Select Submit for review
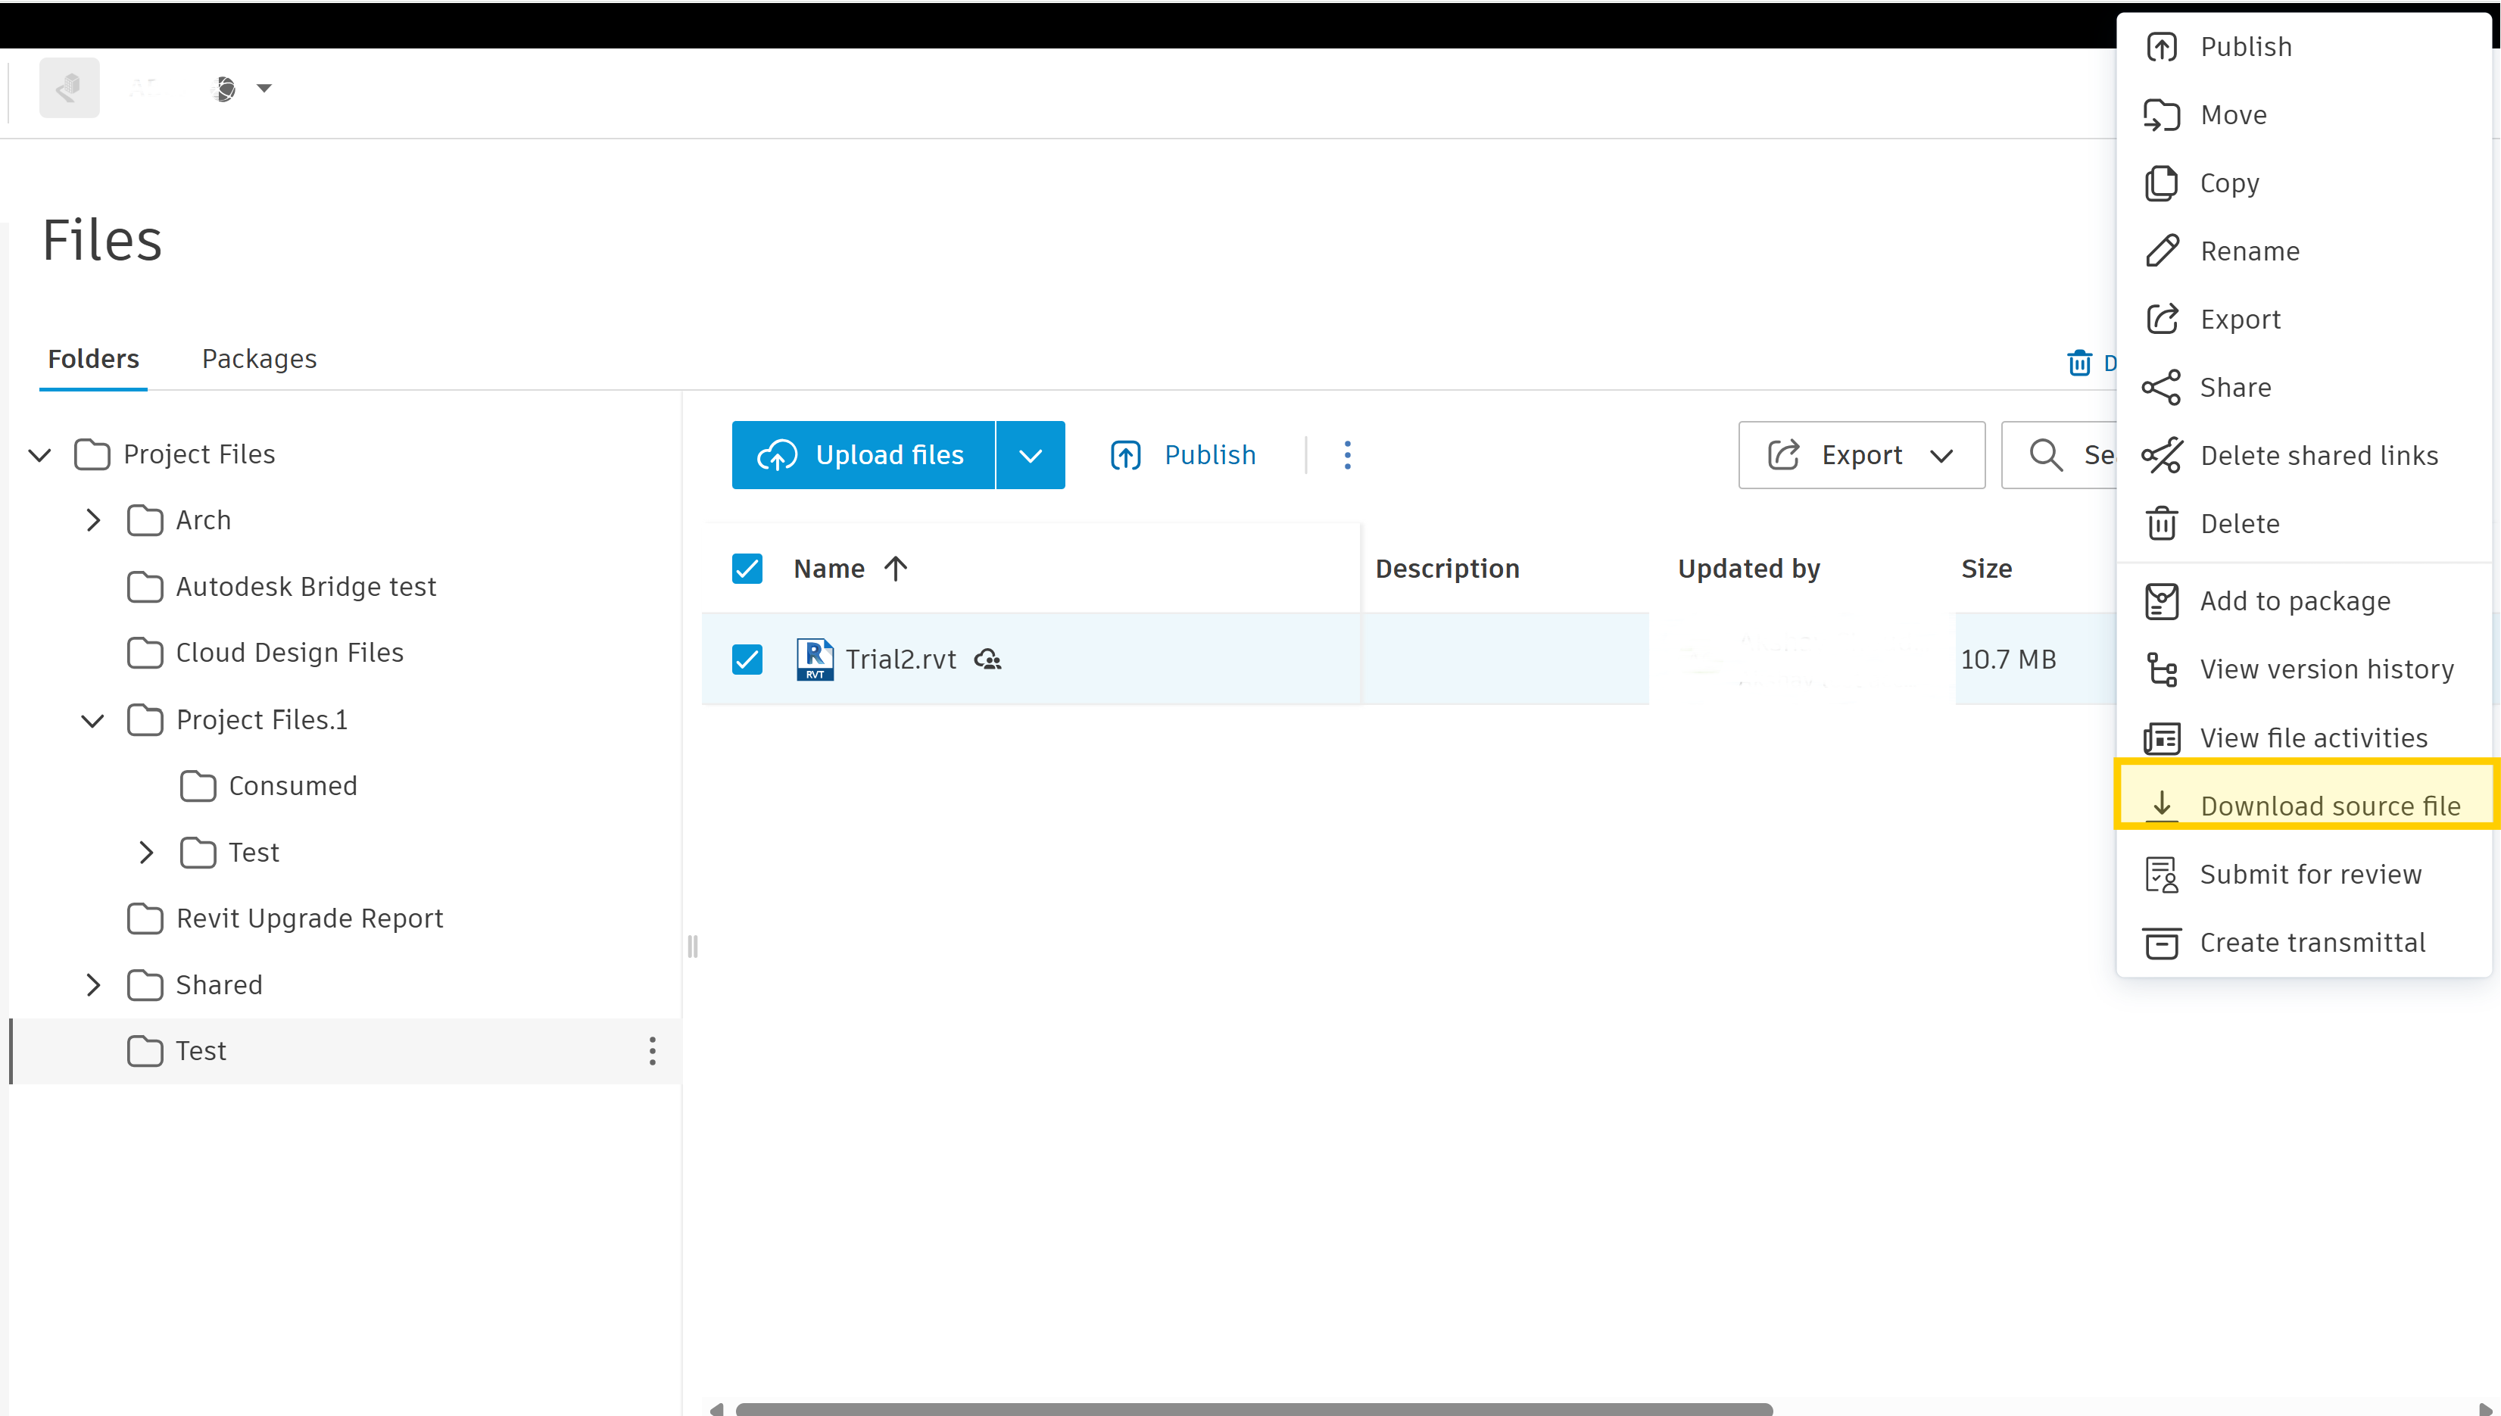 pos(2303,875)
